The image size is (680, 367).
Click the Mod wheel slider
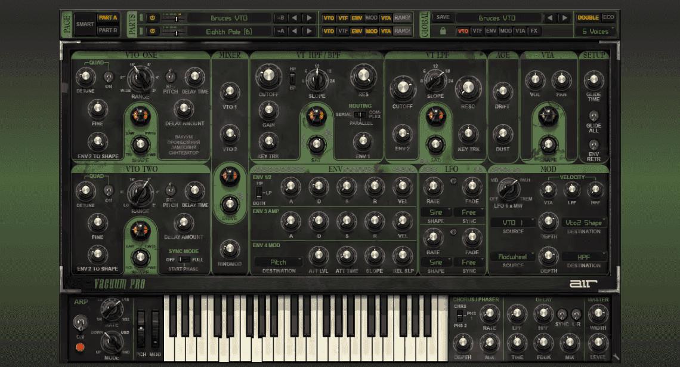point(156,329)
